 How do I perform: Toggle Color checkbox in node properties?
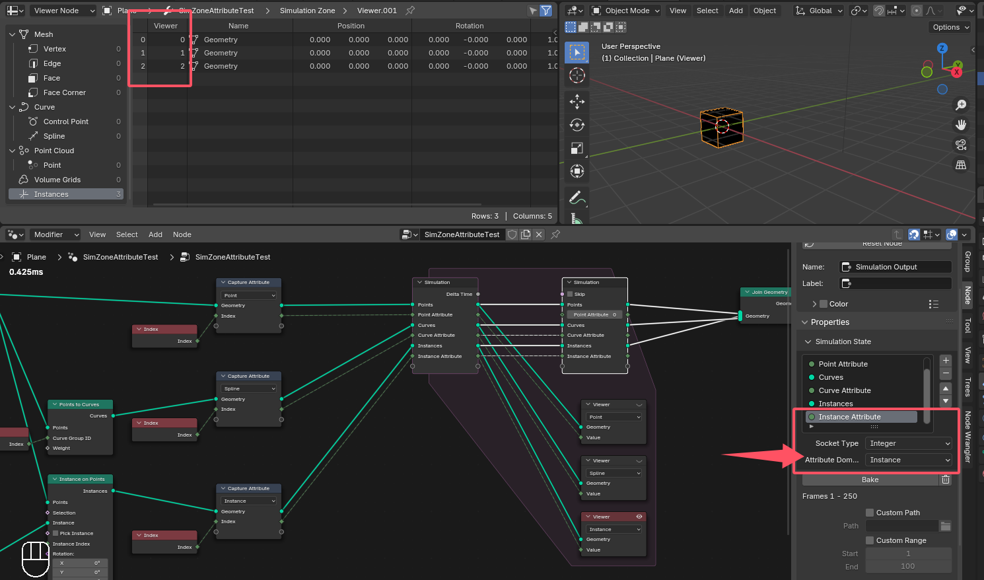point(824,304)
